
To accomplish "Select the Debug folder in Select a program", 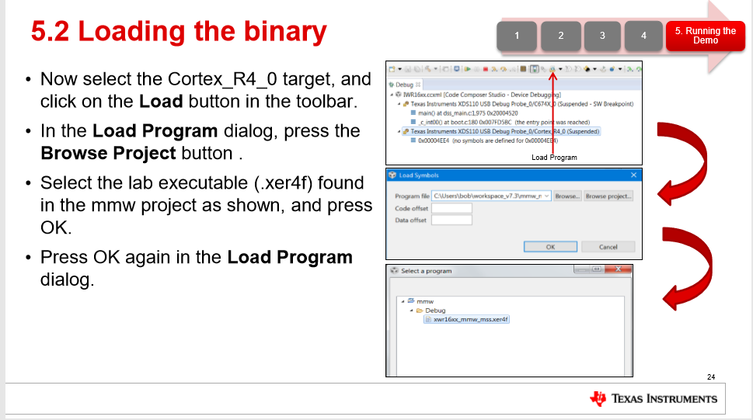I will pyautogui.click(x=431, y=311).
